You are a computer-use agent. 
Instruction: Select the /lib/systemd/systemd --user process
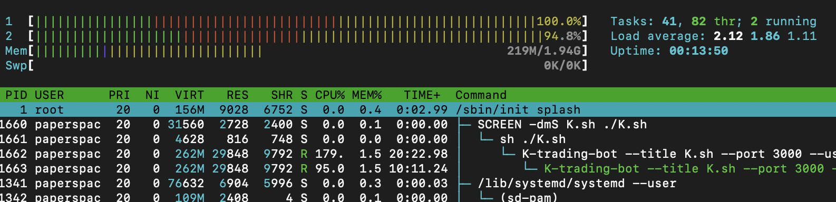coord(418,184)
